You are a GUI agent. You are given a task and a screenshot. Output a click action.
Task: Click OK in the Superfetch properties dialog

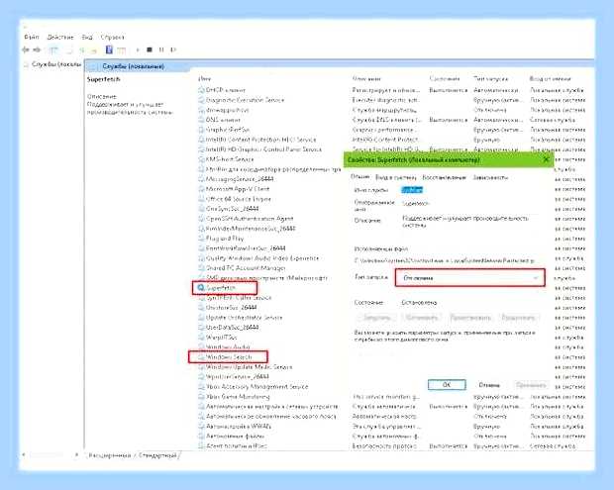[447, 385]
